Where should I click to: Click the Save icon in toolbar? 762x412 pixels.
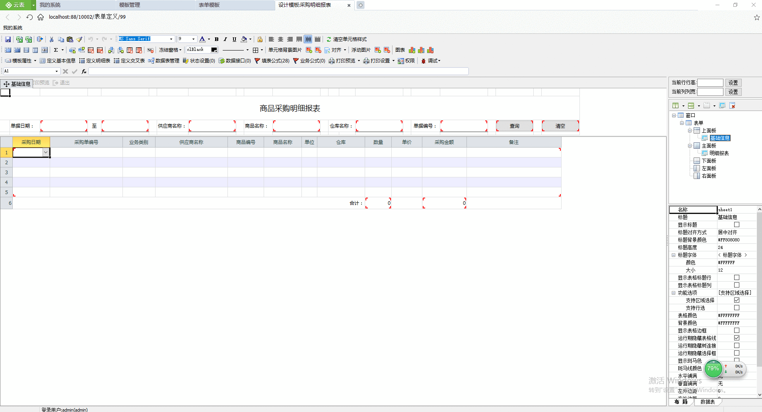[x=8, y=39]
